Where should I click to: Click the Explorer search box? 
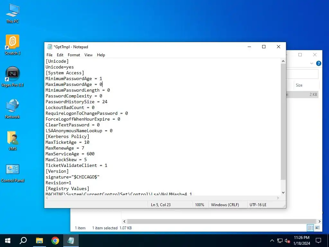(x=302, y=74)
